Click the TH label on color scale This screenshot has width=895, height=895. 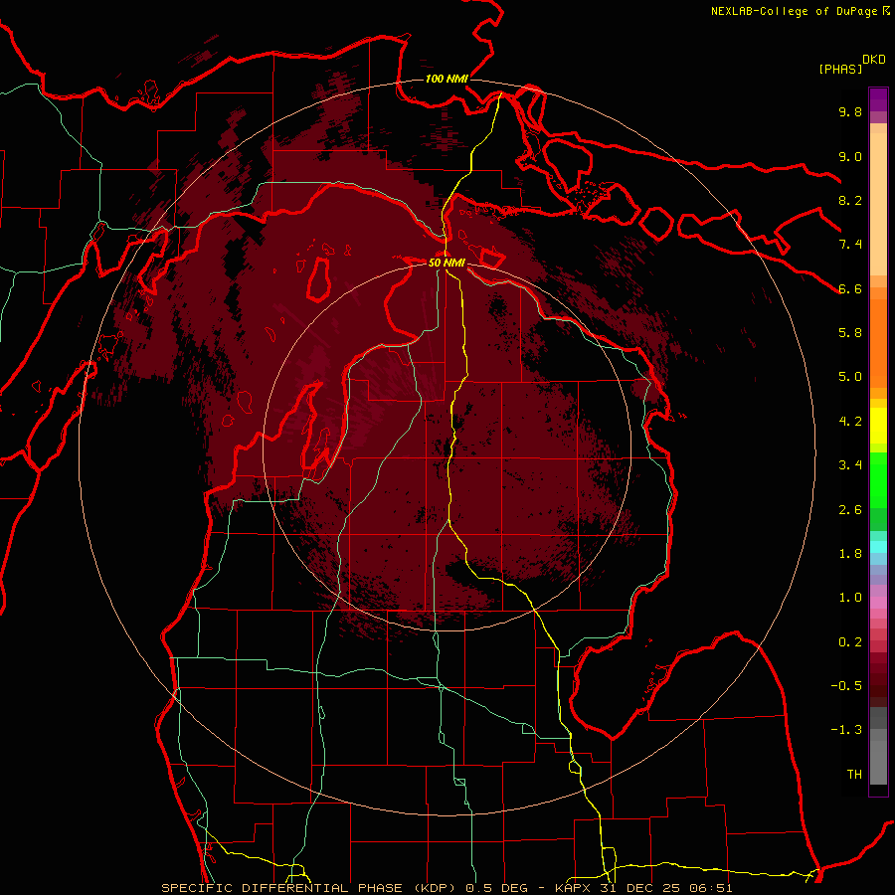pos(854,775)
